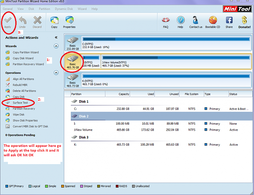
Task: Click the RAID5 legend color swatch
Action: point(117,186)
